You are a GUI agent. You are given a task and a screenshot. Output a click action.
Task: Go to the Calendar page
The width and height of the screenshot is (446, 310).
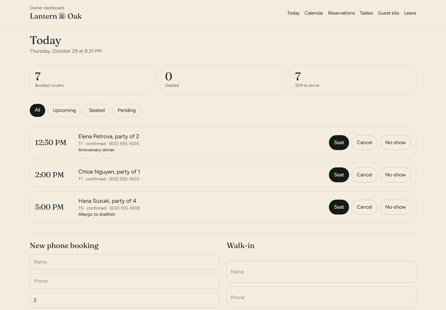314,13
